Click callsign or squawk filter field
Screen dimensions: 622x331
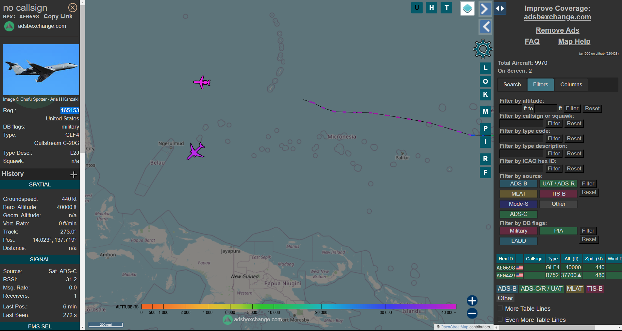pyautogui.click(x=521, y=123)
